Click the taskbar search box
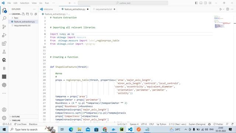 (33, 129)
